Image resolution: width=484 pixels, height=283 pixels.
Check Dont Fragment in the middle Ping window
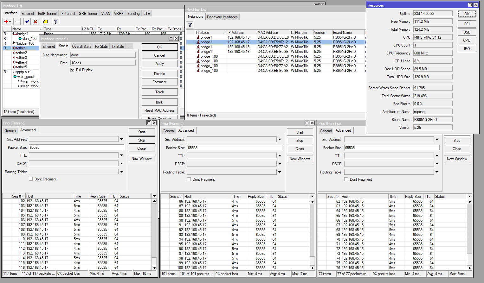(x=189, y=179)
